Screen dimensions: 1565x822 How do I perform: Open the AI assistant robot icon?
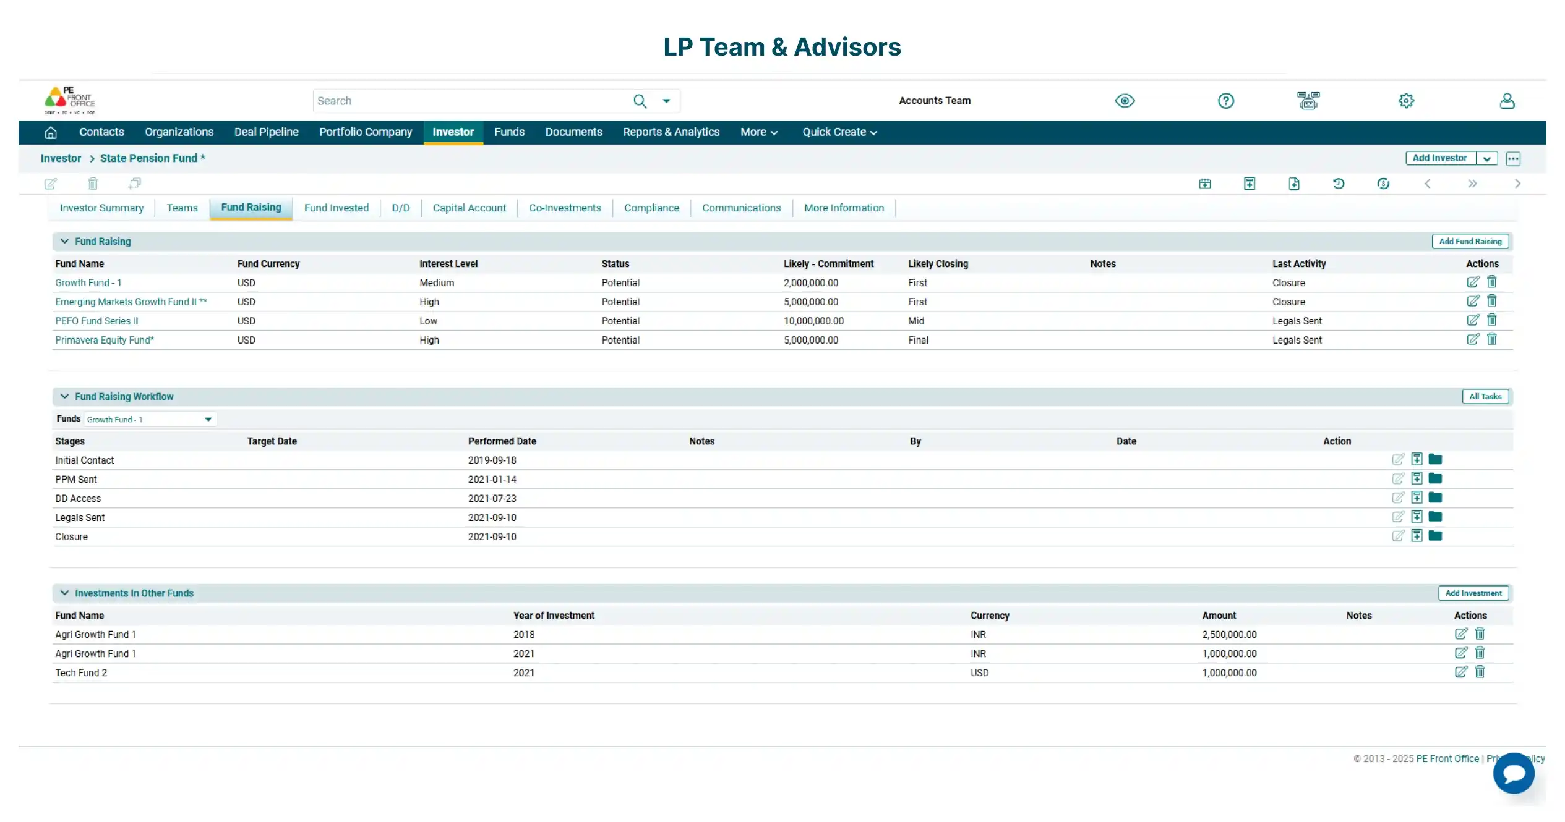coord(1308,100)
